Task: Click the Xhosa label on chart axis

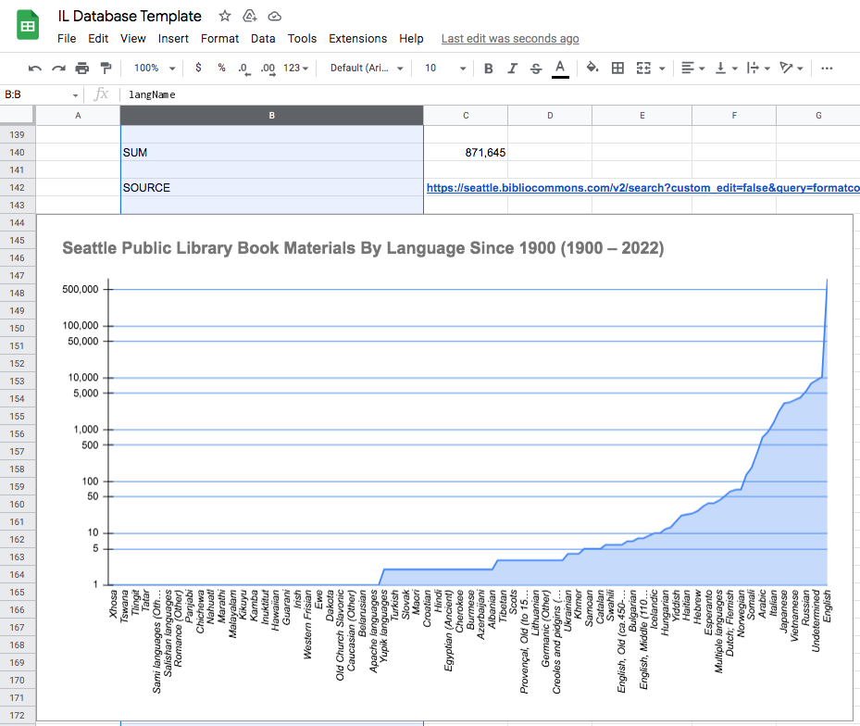Action: [113, 604]
